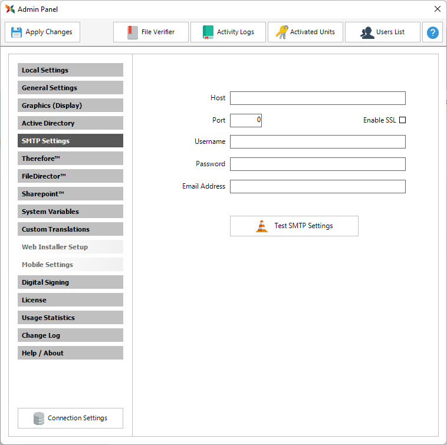This screenshot has width=447, height=445.
Task: Show System Variables
Action: pyautogui.click(x=70, y=212)
